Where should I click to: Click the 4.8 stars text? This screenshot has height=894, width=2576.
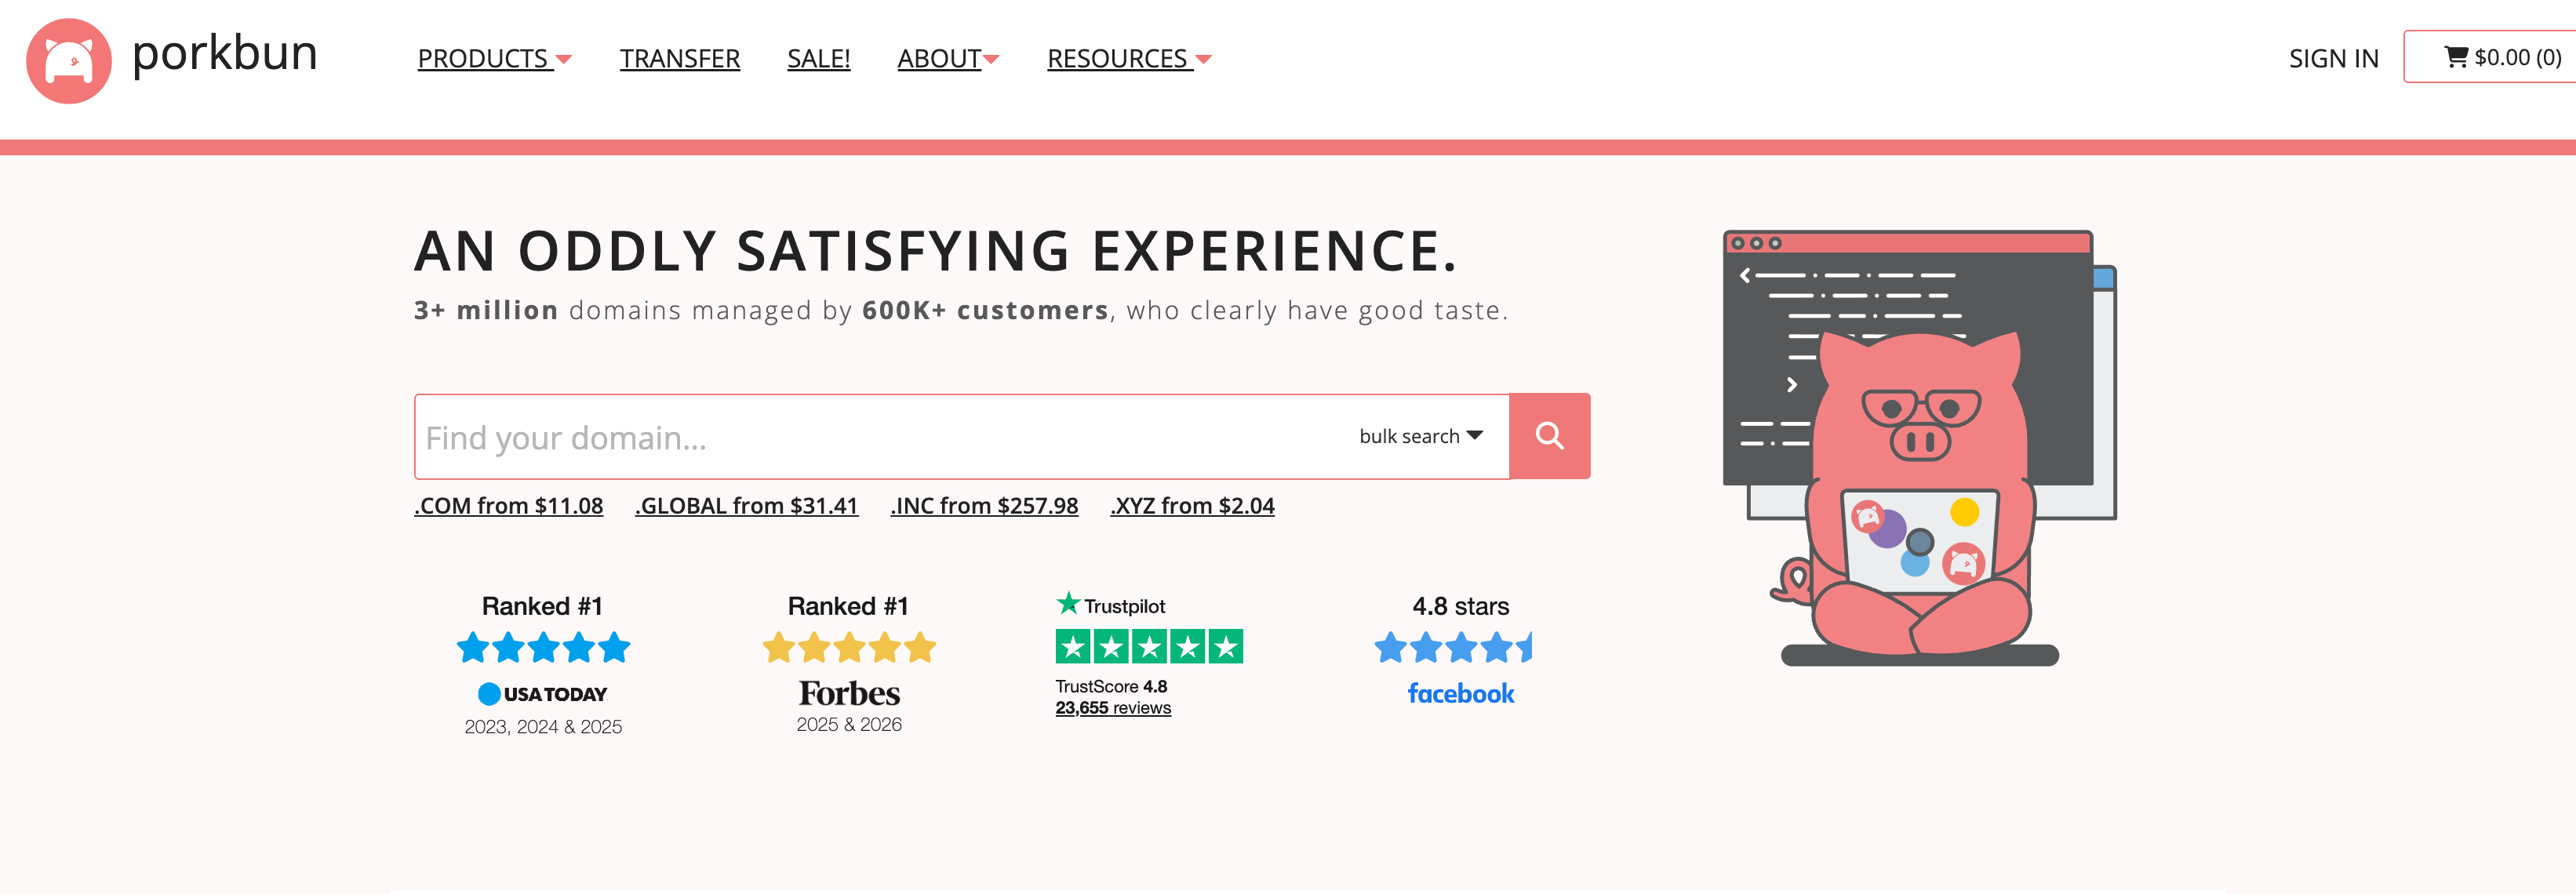click(1460, 606)
